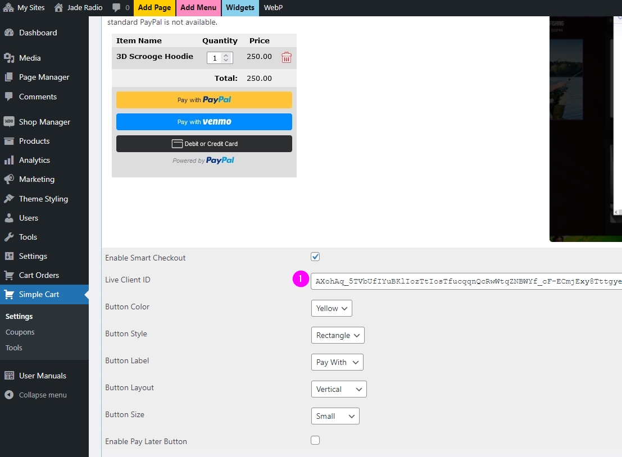Image resolution: width=622 pixels, height=457 pixels.
Task: Click the Debit or Credit Card button
Action: click(204, 144)
